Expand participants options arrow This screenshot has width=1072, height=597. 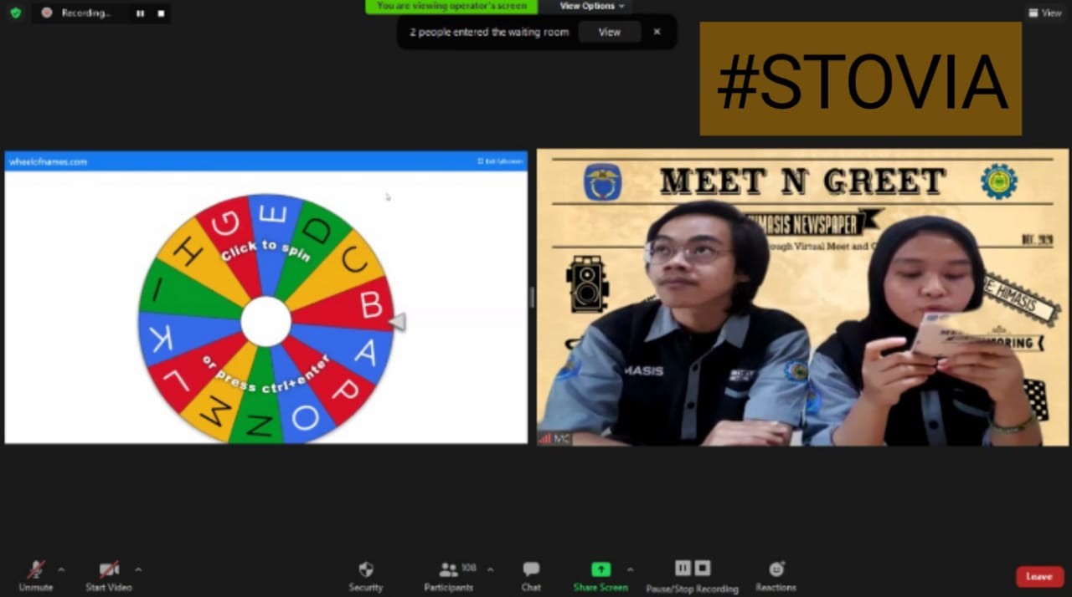(x=490, y=569)
